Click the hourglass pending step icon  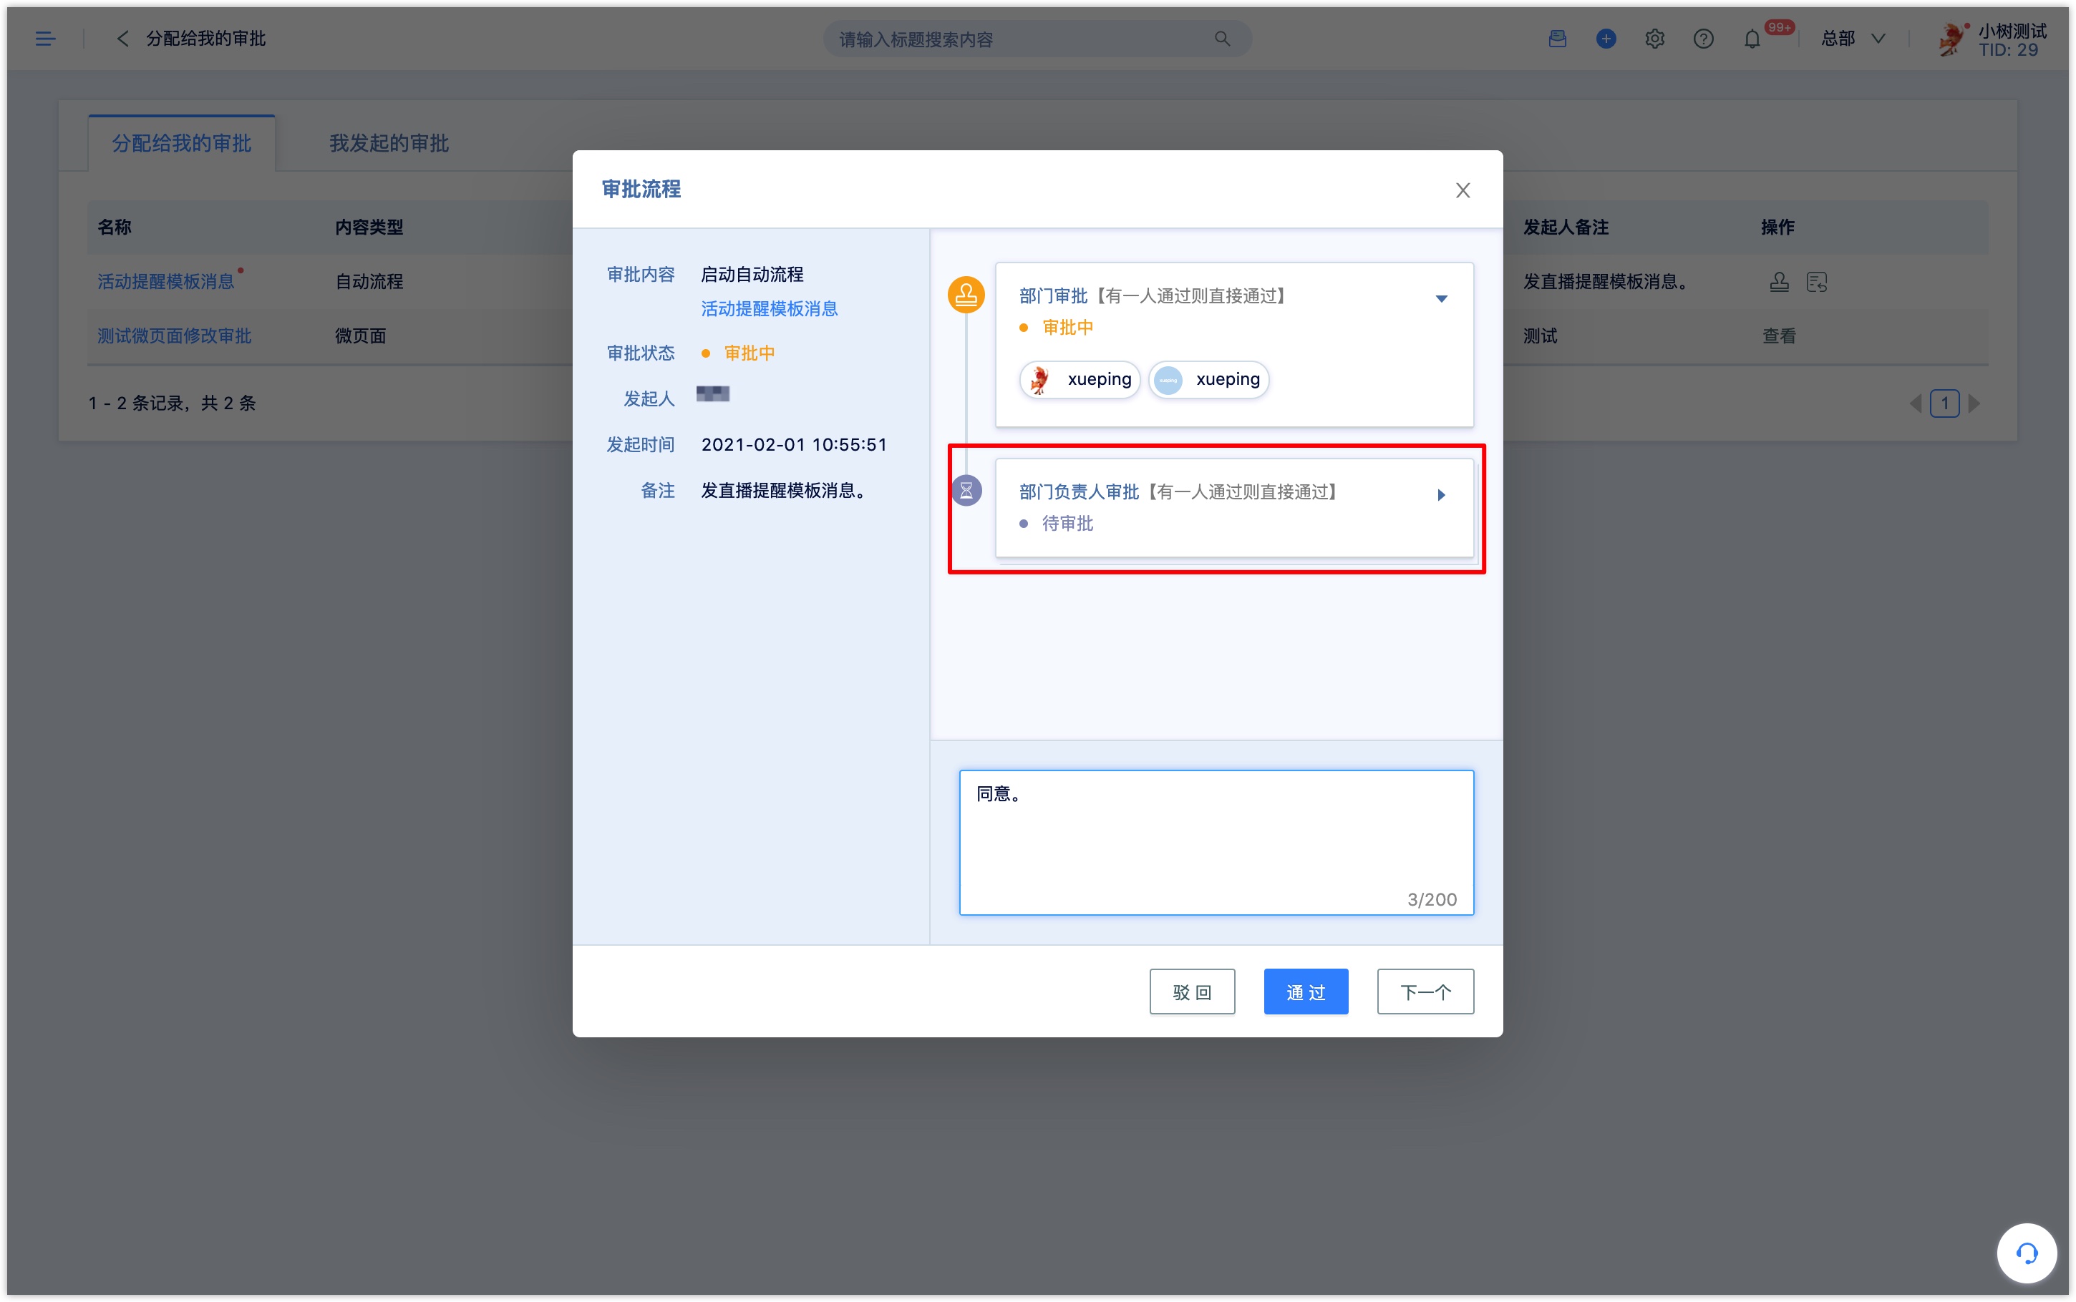[x=966, y=491]
